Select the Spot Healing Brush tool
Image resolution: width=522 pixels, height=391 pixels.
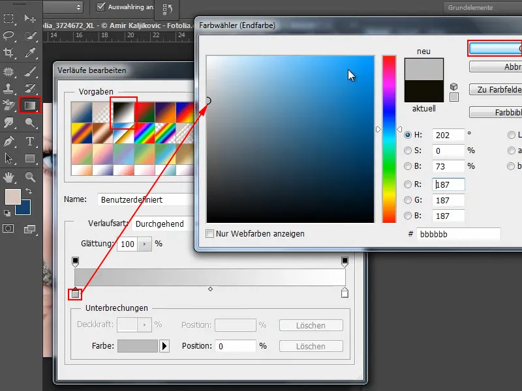pos(8,72)
